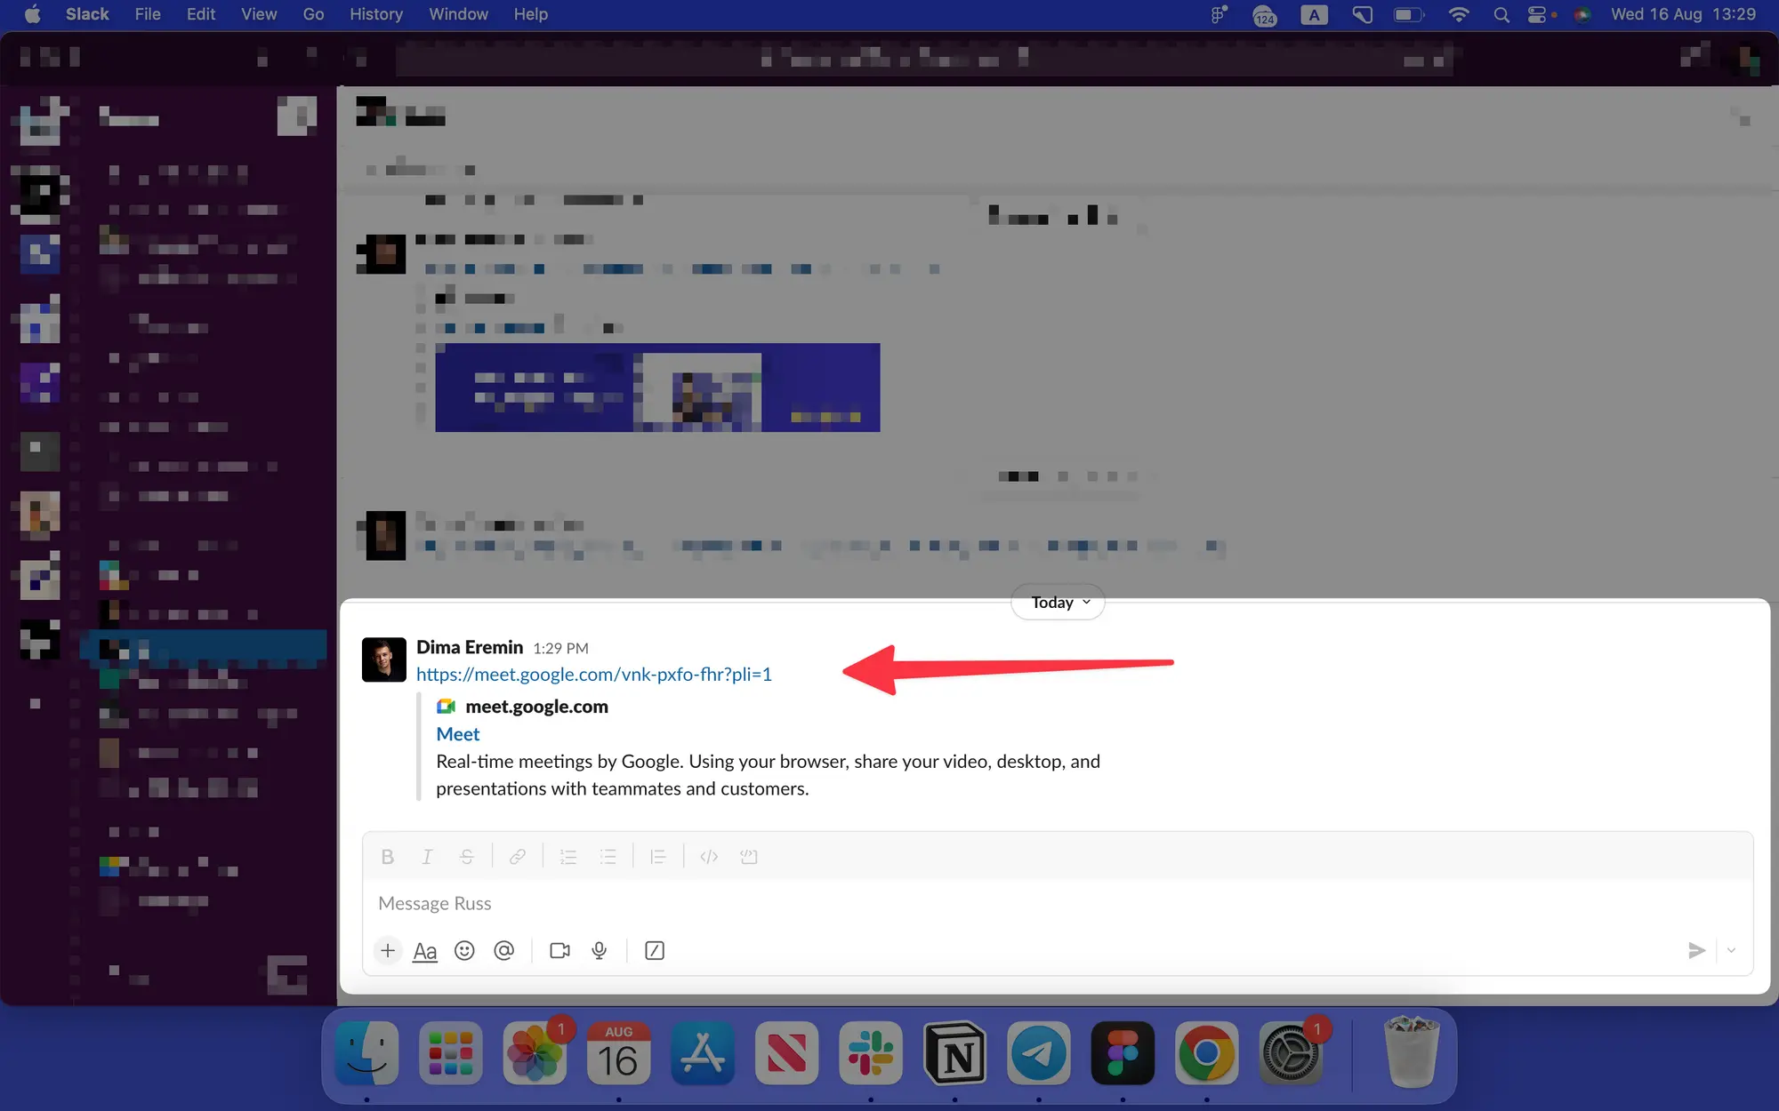Insert a link using the link icon
Screen dimensions: 1779x1111
coord(516,856)
